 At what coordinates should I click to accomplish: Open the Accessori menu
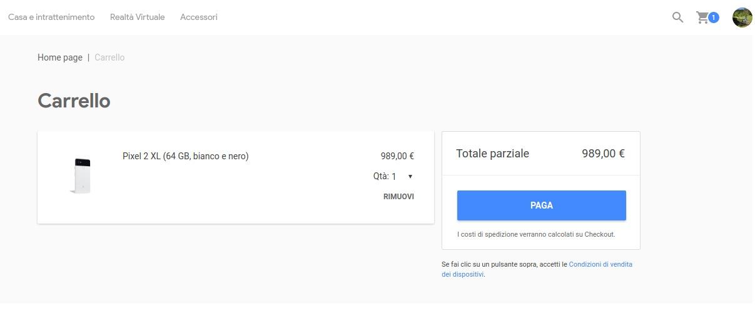point(199,17)
